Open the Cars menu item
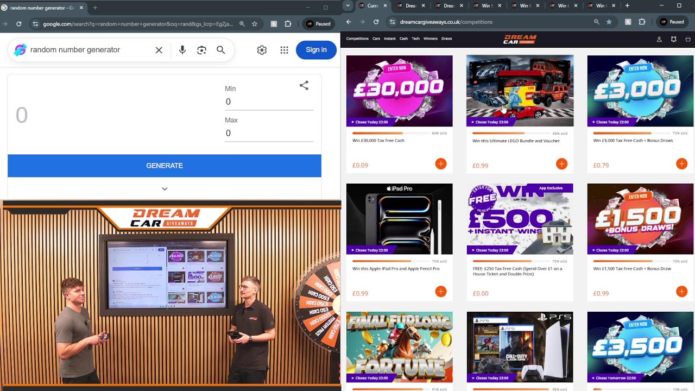Viewport: 695px width, 391px height. tap(376, 39)
